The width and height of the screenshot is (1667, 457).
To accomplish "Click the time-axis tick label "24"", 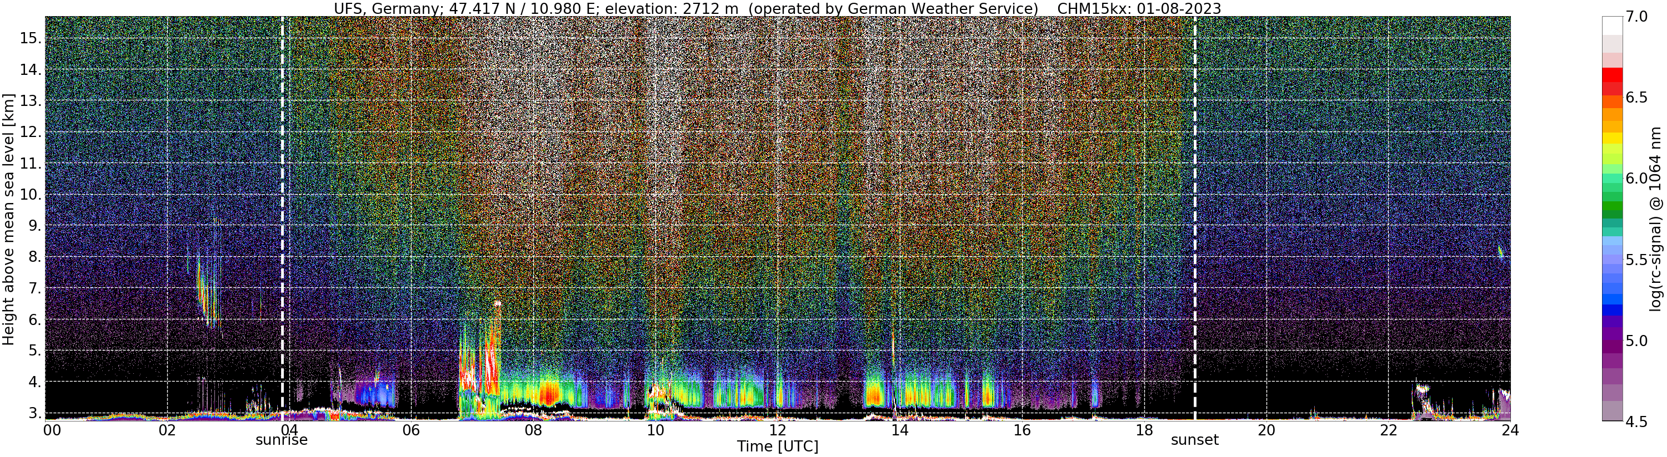I will (1510, 430).
